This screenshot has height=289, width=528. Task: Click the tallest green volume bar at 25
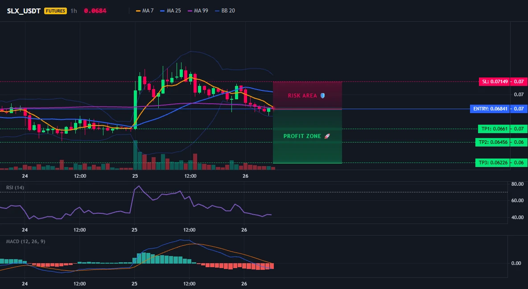pos(136,155)
